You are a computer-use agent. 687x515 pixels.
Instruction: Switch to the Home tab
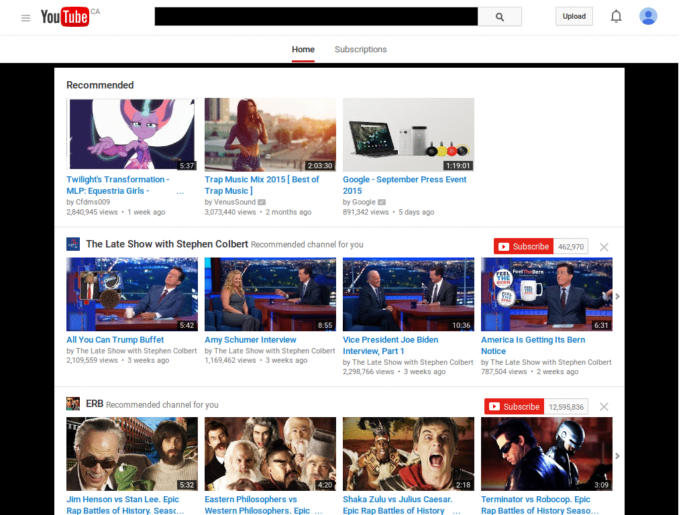click(x=303, y=50)
